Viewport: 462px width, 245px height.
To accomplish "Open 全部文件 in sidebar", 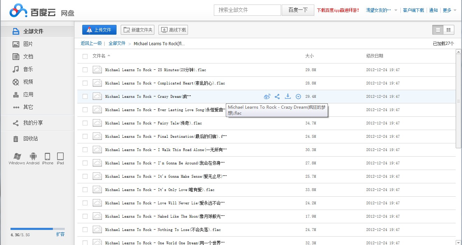I will [x=37, y=31].
